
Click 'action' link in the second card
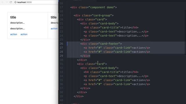(x=54, y=29)
